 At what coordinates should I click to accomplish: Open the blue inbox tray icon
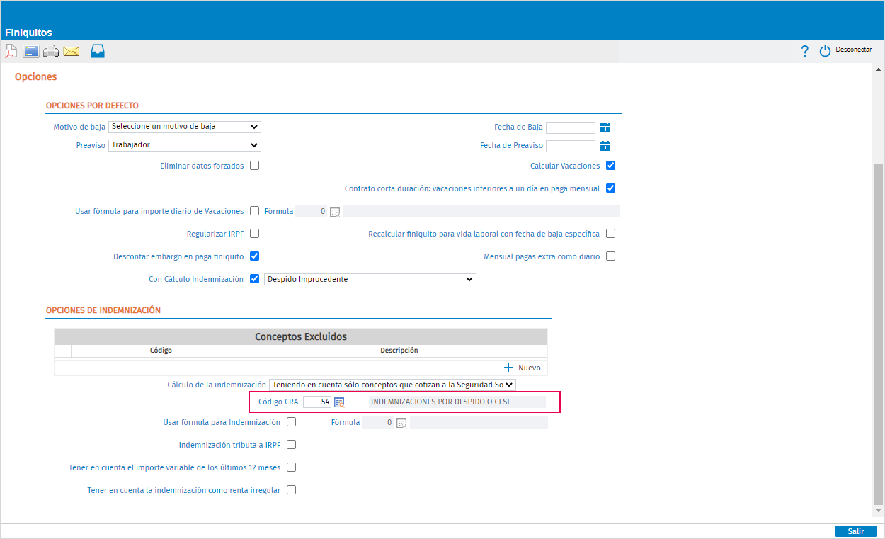tap(98, 51)
